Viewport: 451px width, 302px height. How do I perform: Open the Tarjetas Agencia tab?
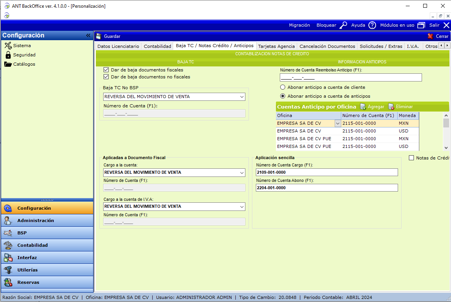point(276,46)
